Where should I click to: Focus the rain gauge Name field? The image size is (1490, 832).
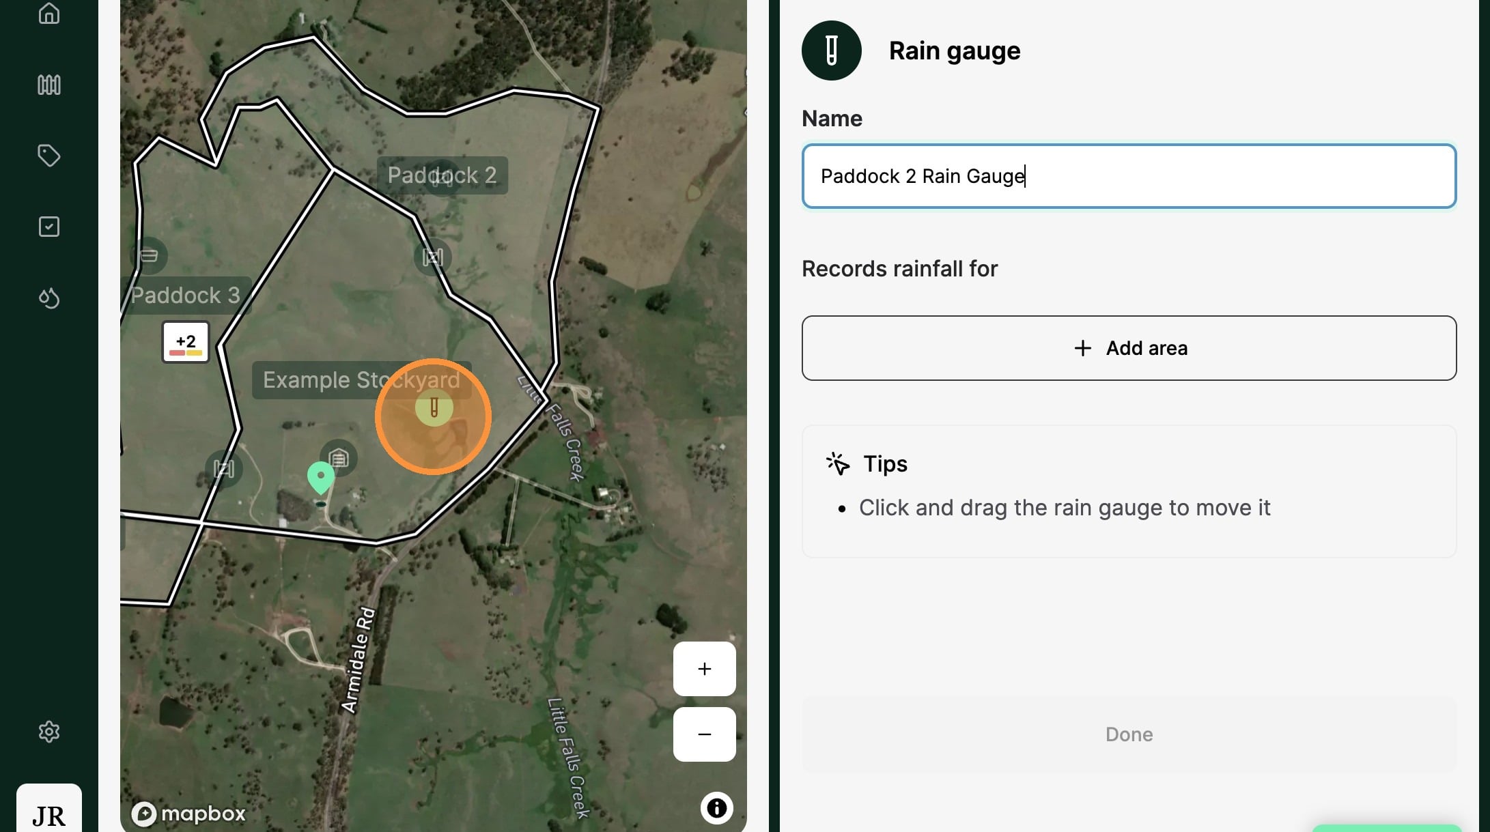[1129, 176]
